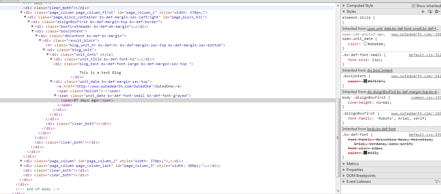Collapse the blog_unit div node

point(44,50)
